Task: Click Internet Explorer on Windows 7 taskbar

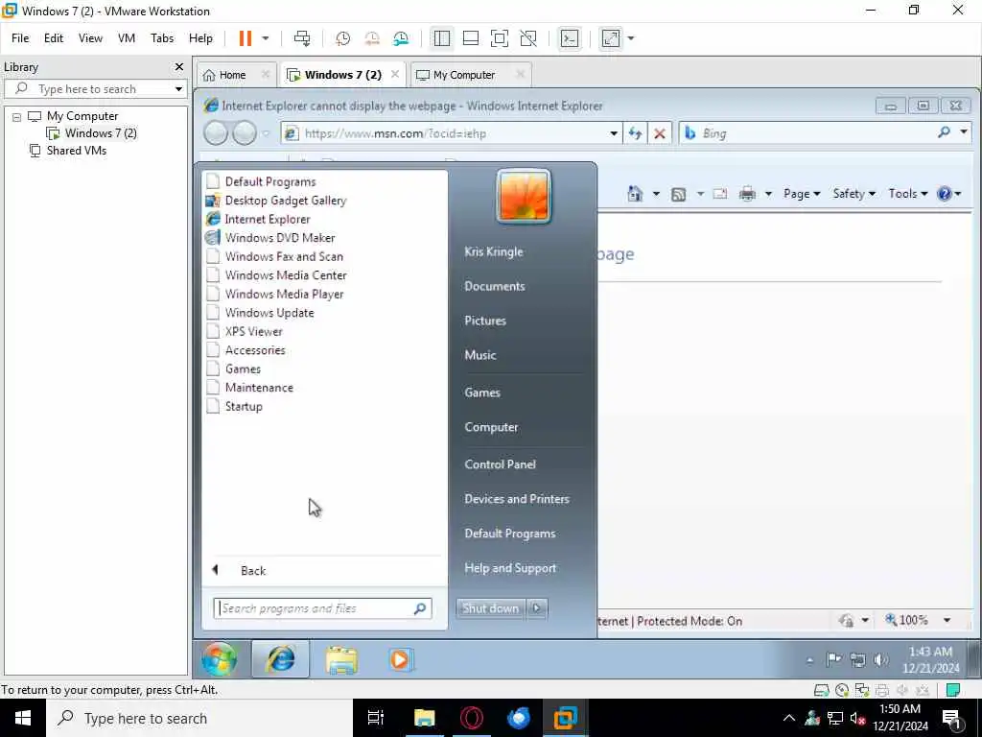Action: [280, 659]
